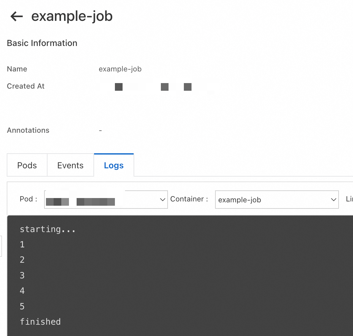The image size is (353, 336).
Task: Click the Pod dropdown chevron arrow
Action: [163, 200]
